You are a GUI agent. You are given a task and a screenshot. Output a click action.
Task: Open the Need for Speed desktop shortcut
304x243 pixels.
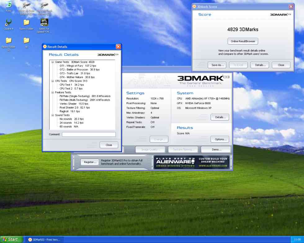click(x=44, y=26)
